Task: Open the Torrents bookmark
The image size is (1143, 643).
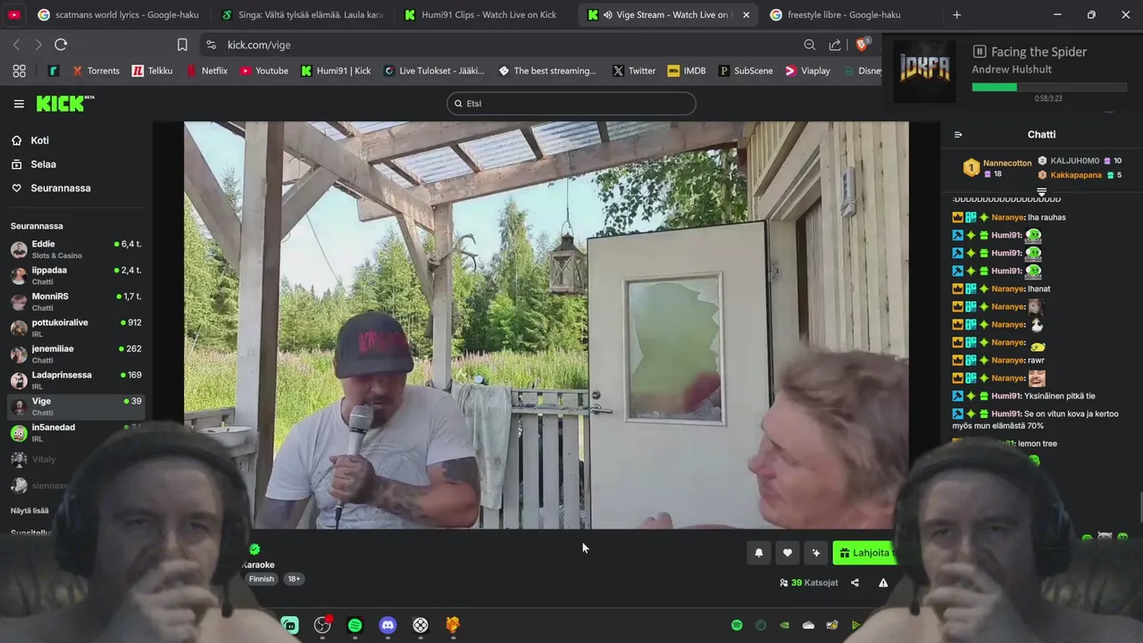Action: click(96, 71)
